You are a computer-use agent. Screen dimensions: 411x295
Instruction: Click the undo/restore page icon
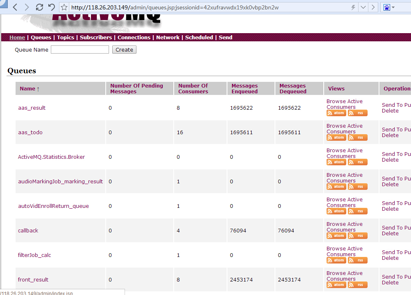(x=51, y=7)
